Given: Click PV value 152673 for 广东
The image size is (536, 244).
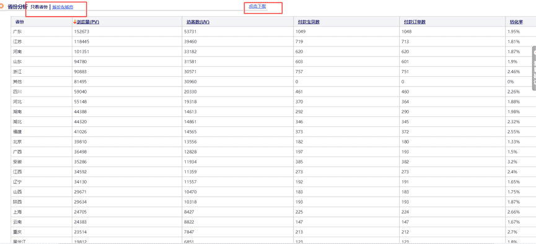Looking at the screenshot, I should [x=81, y=32].
